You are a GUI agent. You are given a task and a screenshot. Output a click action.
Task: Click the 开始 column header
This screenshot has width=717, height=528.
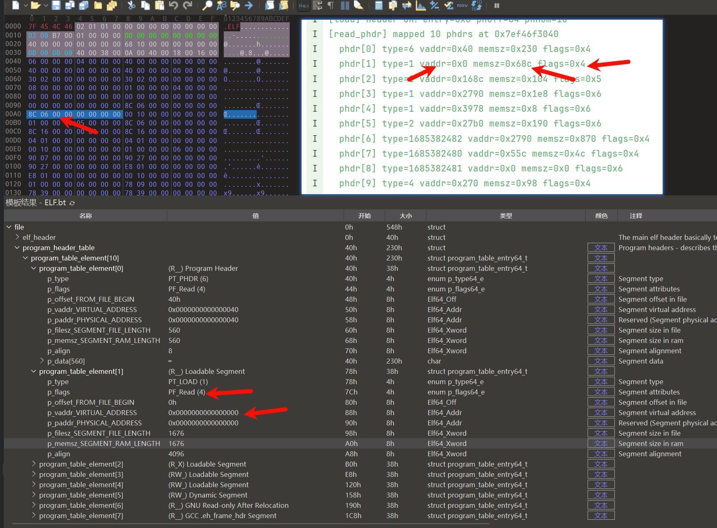click(365, 216)
